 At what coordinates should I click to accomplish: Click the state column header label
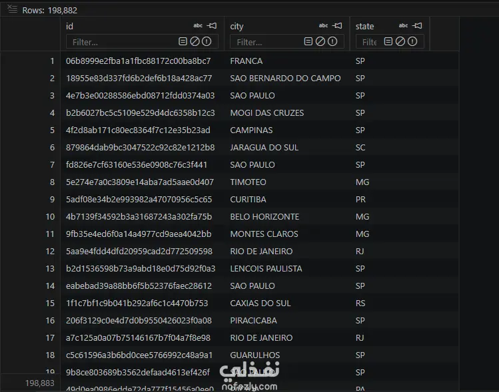pyautogui.click(x=364, y=26)
